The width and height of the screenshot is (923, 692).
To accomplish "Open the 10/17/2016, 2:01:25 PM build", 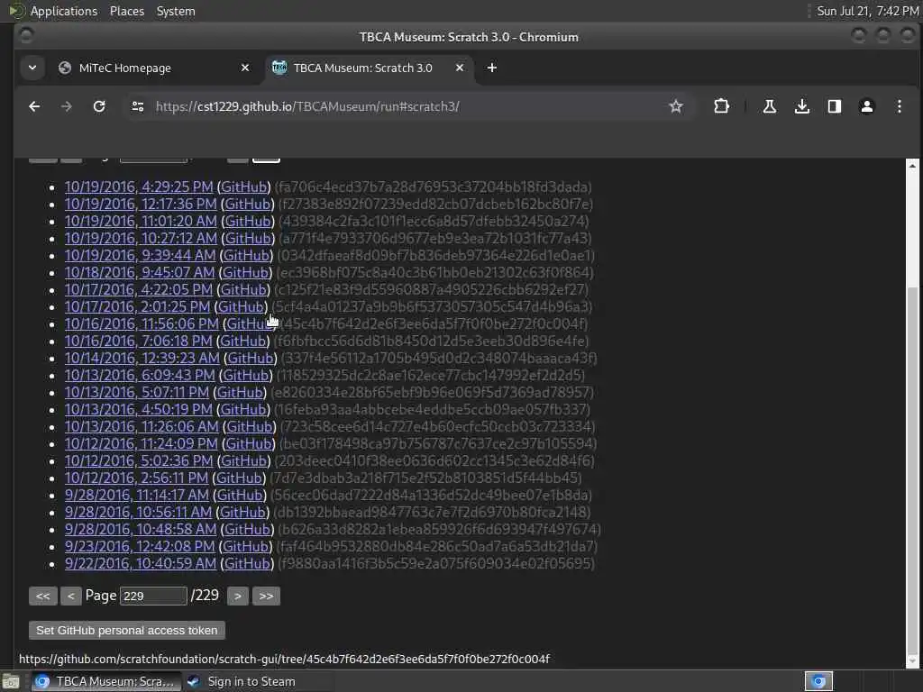I will (137, 306).
